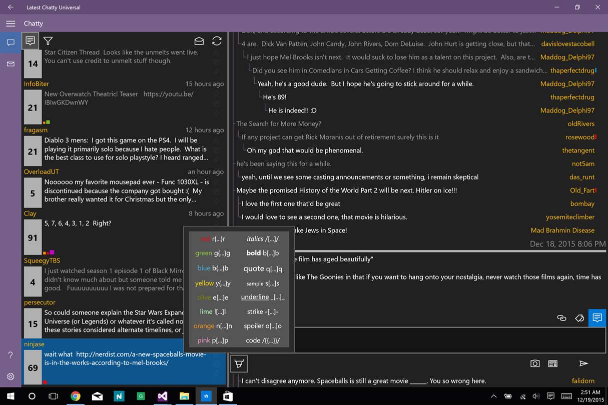Send the reply with the arrow icon
The image size is (608, 405).
[x=583, y=363]
